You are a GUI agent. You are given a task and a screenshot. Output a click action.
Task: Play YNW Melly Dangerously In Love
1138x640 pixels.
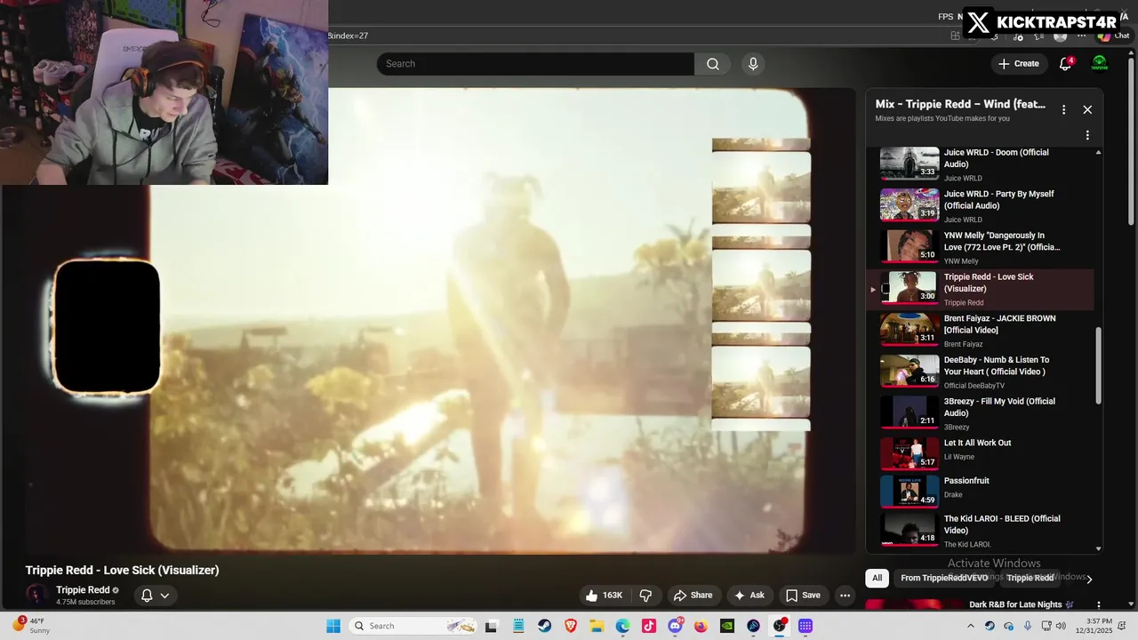pyautogui.click(x=982, y=247)
